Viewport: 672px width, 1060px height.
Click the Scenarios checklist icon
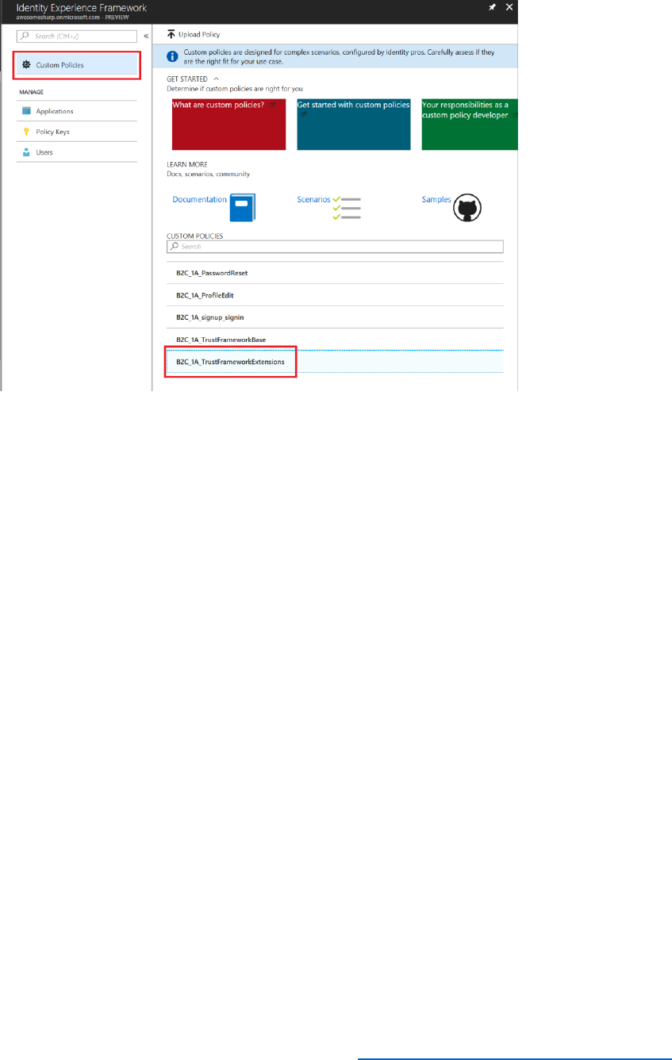coord(347,208)
